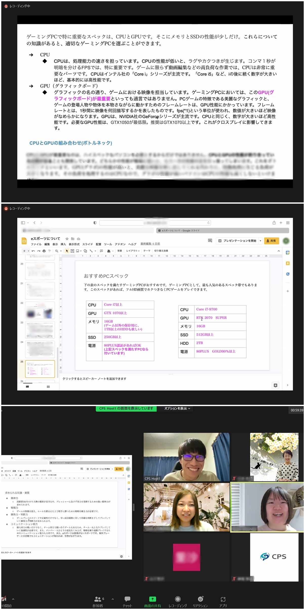Click the Safari sidebar toggle icon

click(x=23, y=223)
